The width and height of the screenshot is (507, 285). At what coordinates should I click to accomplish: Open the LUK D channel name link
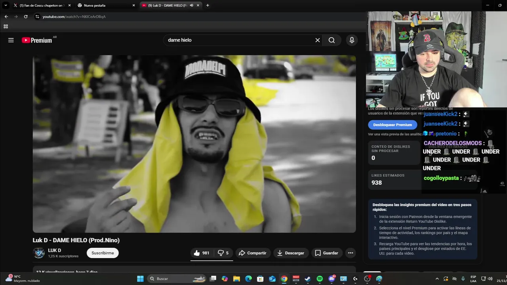click(55, 250)
